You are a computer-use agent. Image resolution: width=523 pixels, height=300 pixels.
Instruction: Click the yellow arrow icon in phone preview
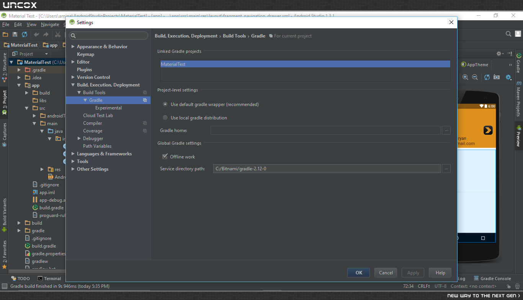[488, 130]
